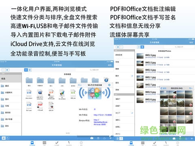195x146 pixels.
Task: Switch right screen to list view
Action: coord(142,47)
